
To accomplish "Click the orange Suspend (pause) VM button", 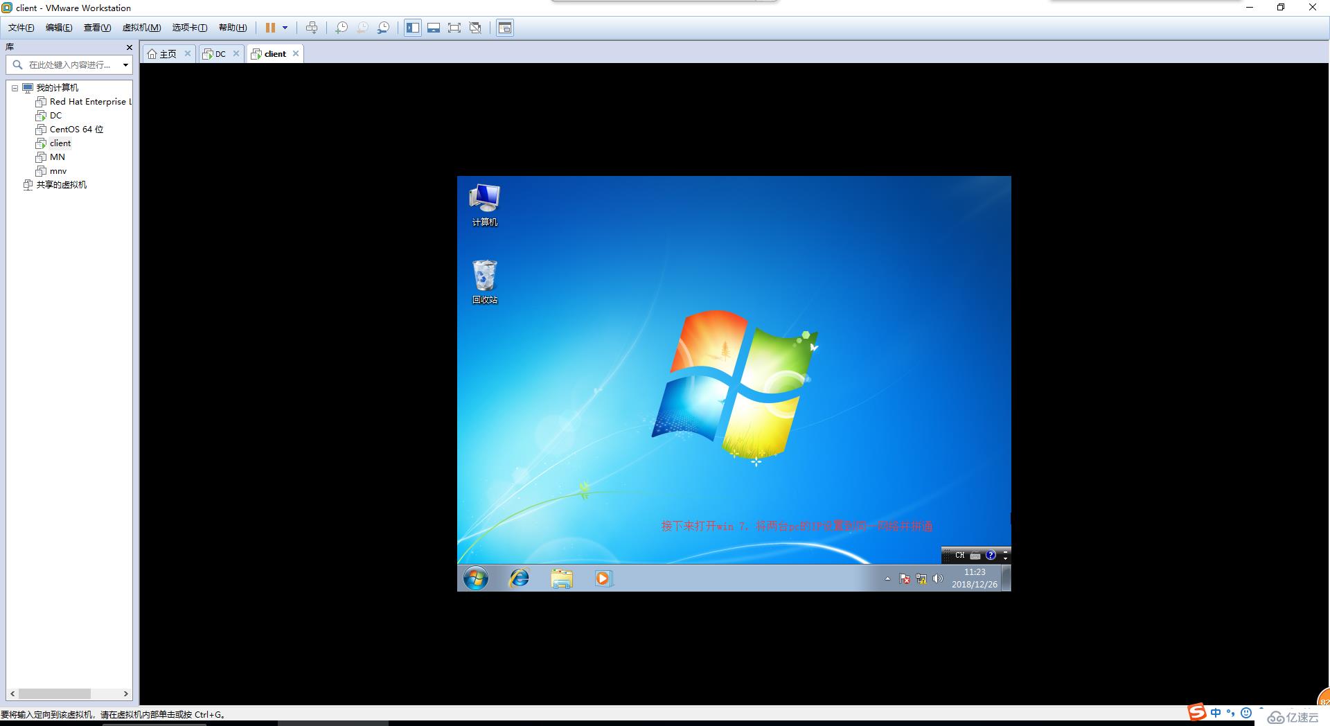I will pos(270,28).
